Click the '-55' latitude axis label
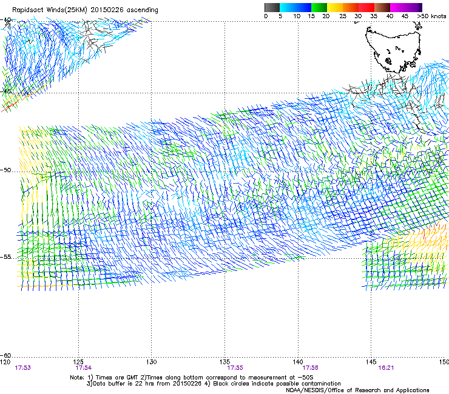The height and width of the screenshot is (394, 449). [x=5, y=257]
